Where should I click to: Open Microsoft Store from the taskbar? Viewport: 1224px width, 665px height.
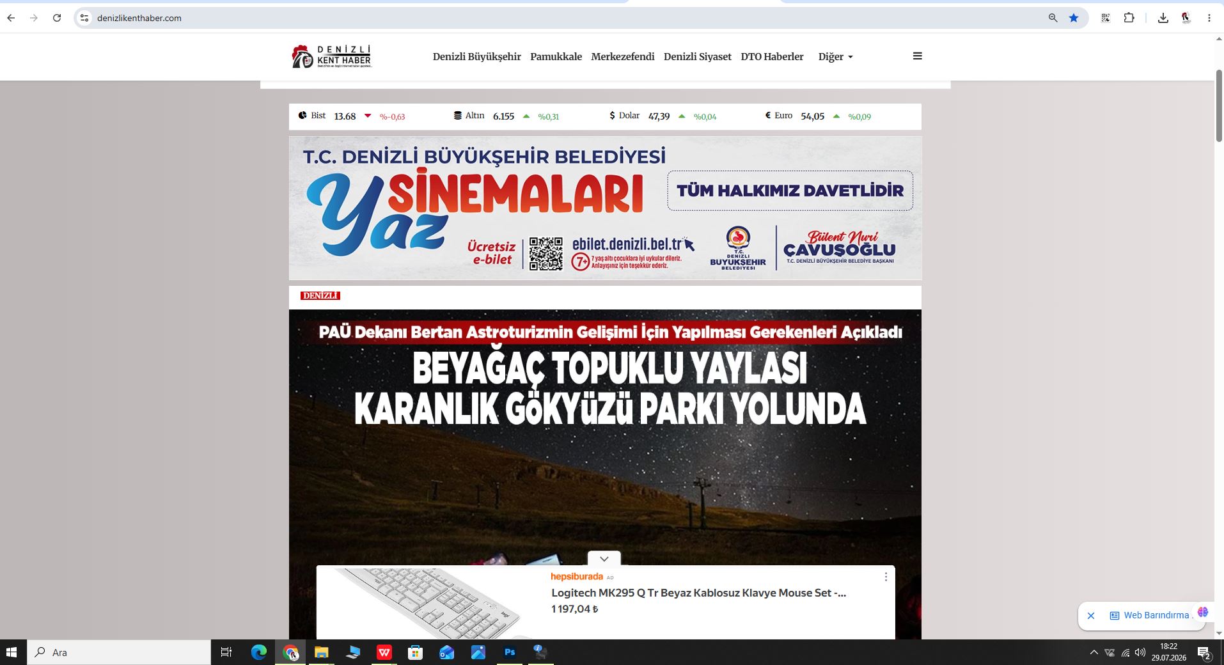(x=416, y=652)
